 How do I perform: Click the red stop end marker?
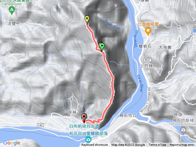(84, 117)
